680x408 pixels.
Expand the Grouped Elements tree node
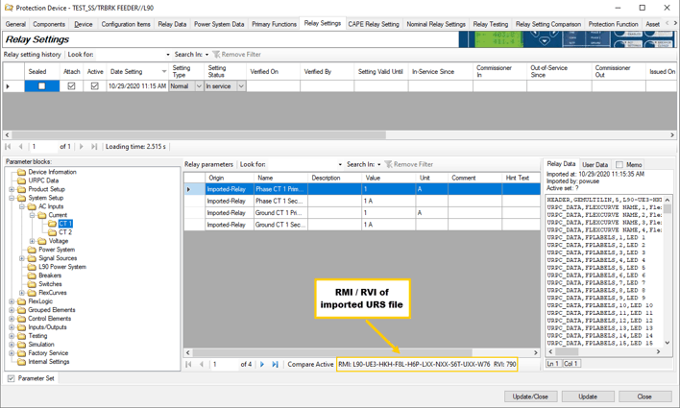click(12, 310)
